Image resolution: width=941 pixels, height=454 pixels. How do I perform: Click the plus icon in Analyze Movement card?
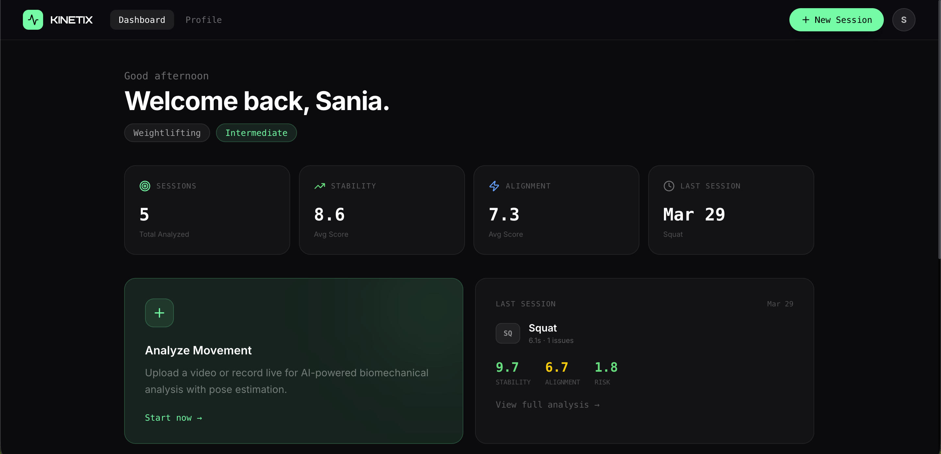[x=159, y=313]
